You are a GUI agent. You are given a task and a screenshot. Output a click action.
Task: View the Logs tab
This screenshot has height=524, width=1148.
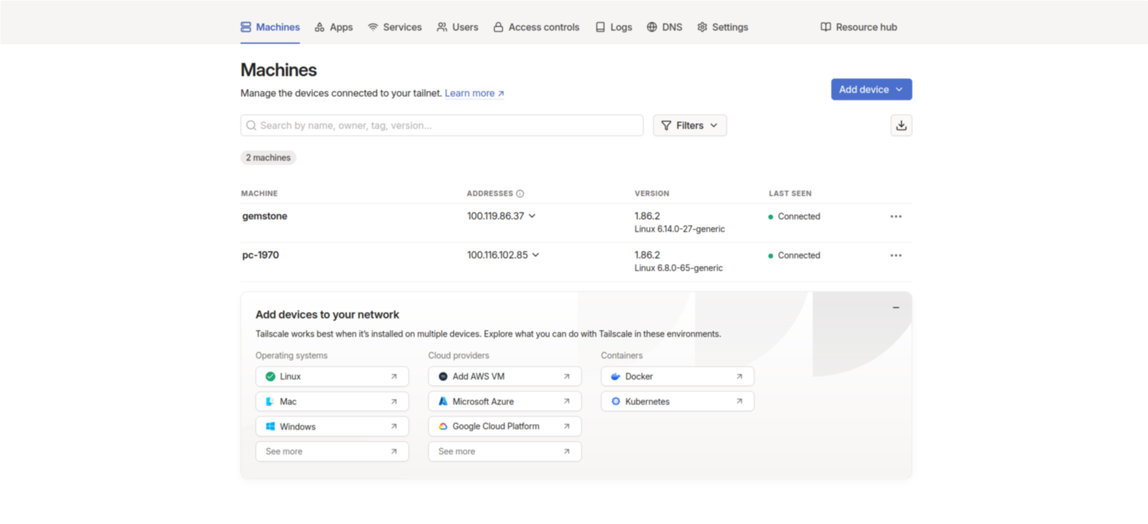click(x=614, y=27)
